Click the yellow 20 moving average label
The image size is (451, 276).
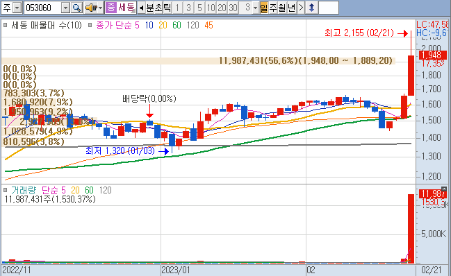(163, 25)
